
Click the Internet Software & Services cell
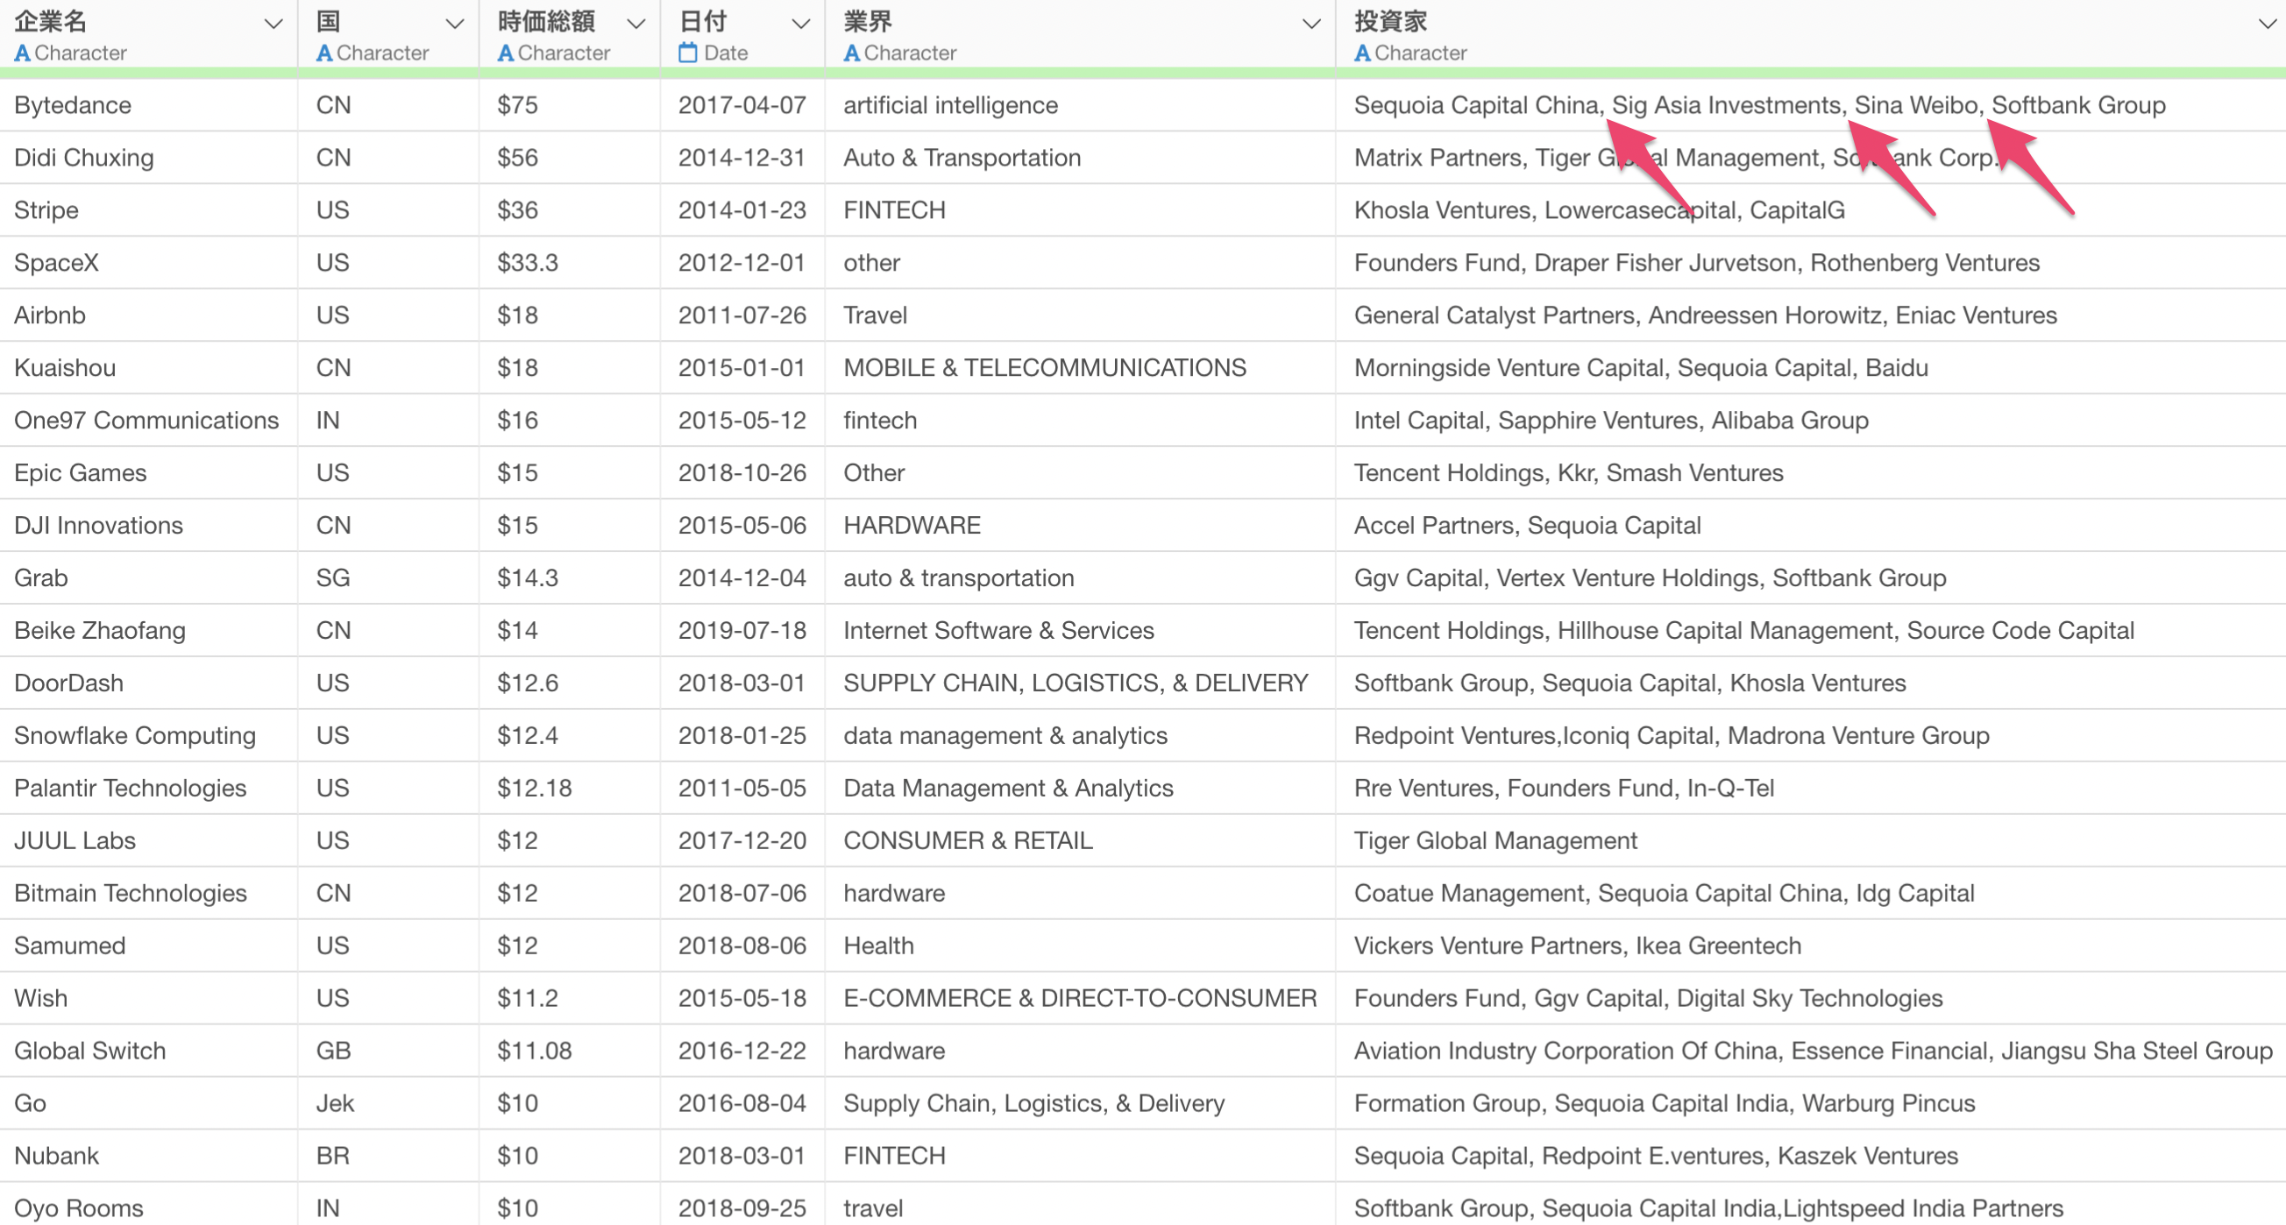(1080, 631)
